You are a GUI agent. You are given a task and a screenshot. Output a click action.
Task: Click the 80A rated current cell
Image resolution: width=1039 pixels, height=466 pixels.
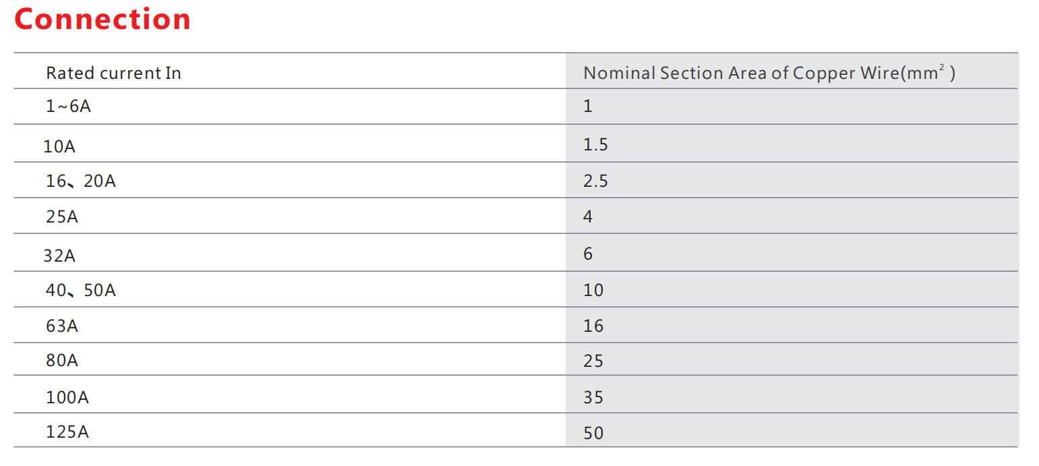62,360
